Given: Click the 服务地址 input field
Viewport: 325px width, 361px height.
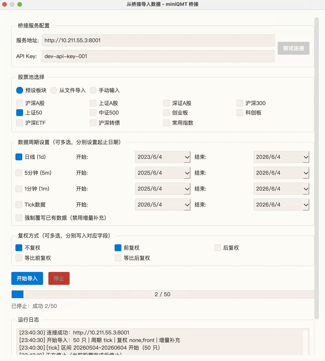Looking at the screenshot, I should point(158,40).
